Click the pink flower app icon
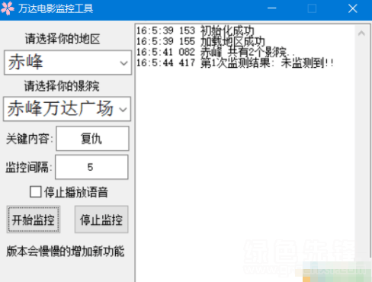This screenshot has width=372, height=282. (8, 8)
